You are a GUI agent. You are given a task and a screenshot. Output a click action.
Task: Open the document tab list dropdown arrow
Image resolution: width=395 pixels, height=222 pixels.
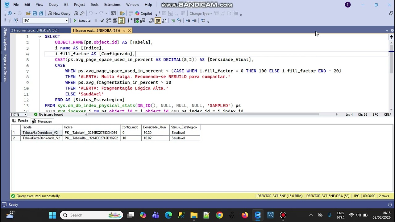coord(387,31)
